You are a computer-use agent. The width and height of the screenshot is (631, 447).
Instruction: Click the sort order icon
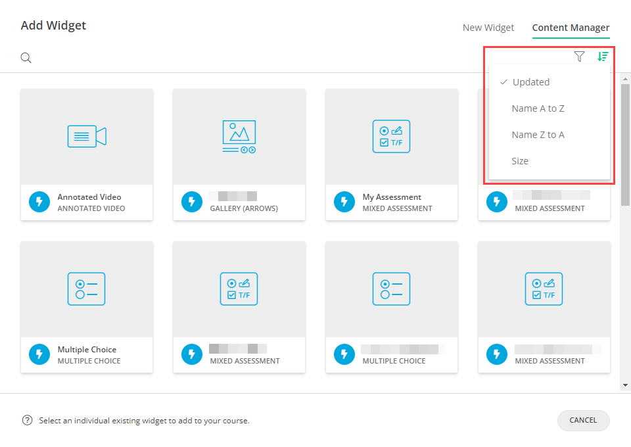point(603,57)
